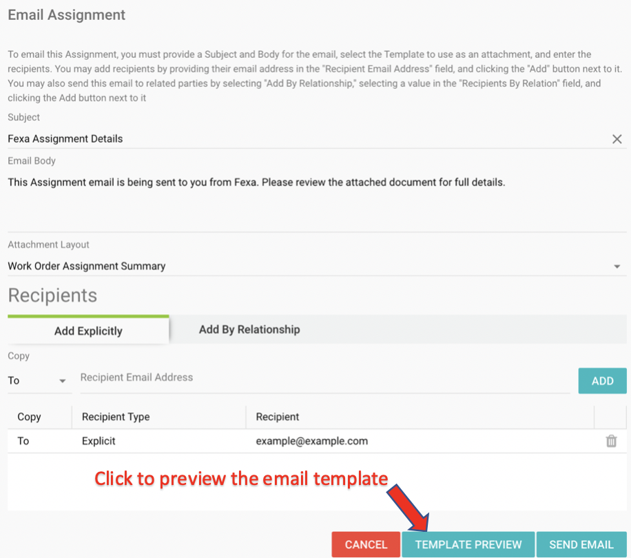
Task: Click the Work Order Assignment Summary value
Action: point(87,266)
